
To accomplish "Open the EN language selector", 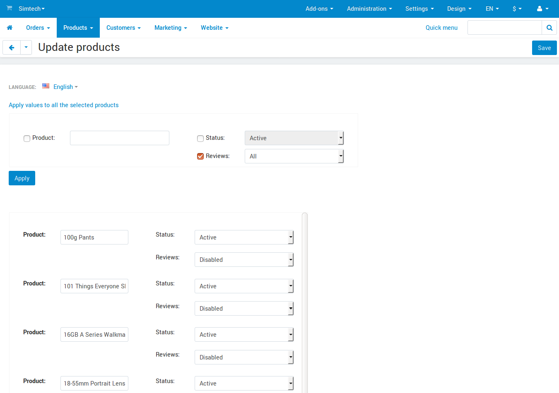I will (x=492, y=9).
